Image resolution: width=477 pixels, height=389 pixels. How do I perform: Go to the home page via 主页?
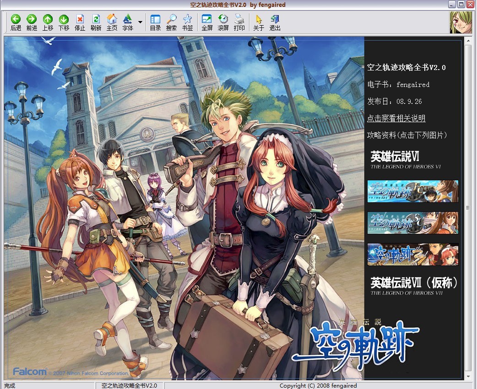point(112,22)
